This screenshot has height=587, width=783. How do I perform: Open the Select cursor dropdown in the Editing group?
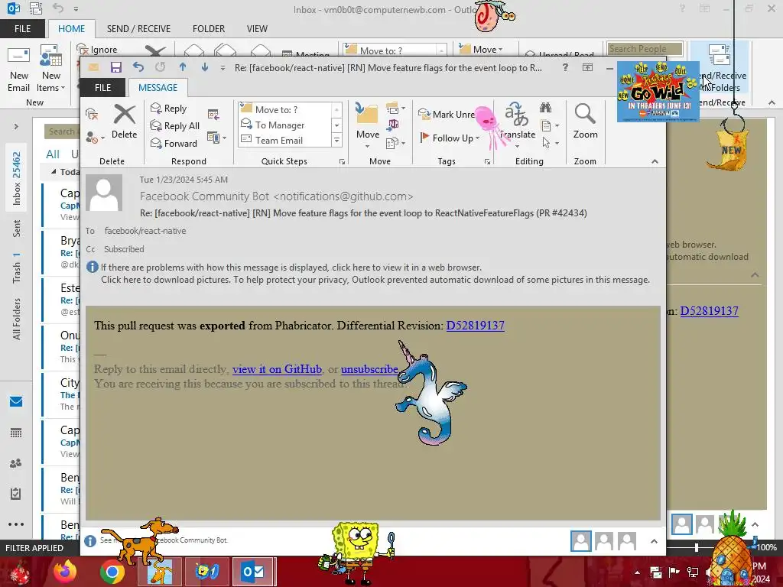549,144
